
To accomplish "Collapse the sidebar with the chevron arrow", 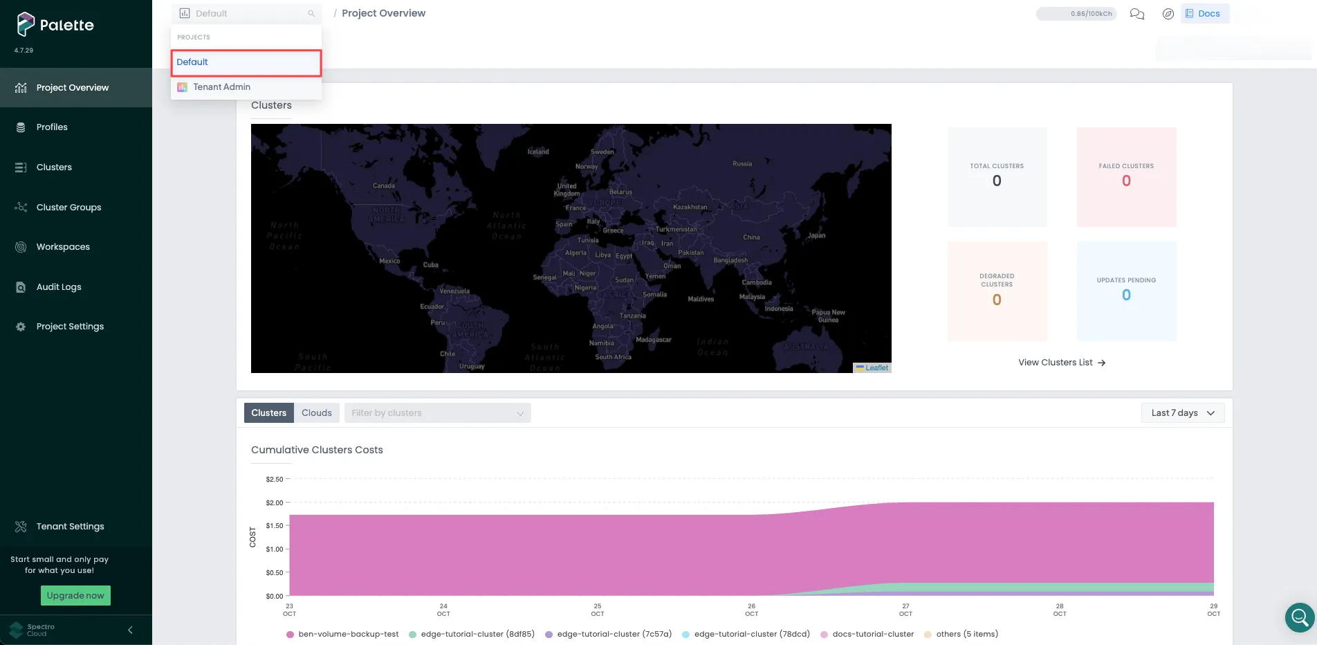I will [x=130, y=630].
